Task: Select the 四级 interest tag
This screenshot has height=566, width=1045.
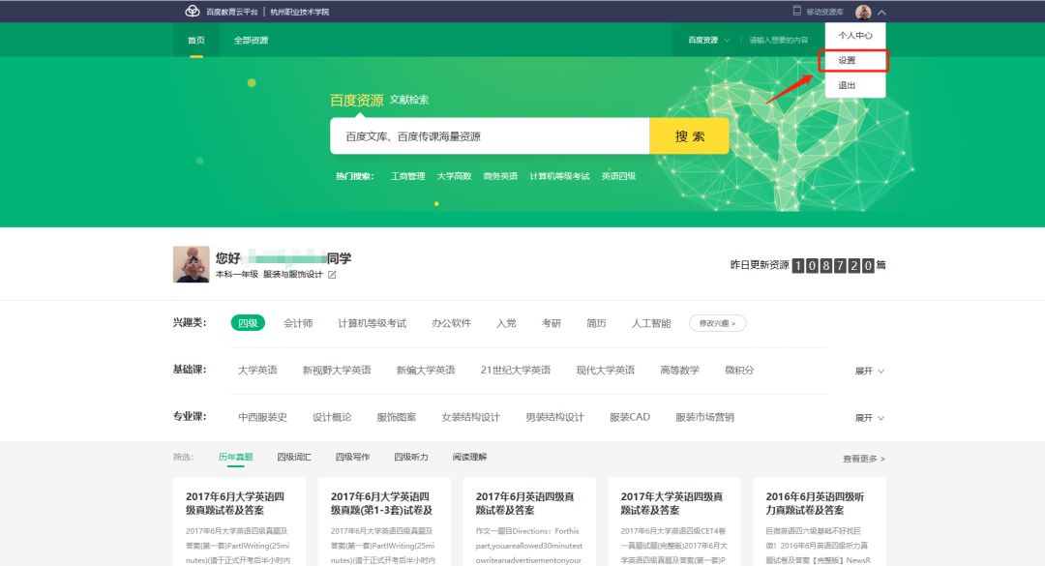Action: [x=248, y=323]
